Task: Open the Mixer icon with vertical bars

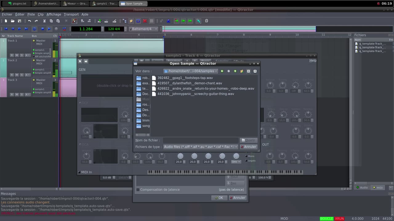Action: (x=151, y=21)
